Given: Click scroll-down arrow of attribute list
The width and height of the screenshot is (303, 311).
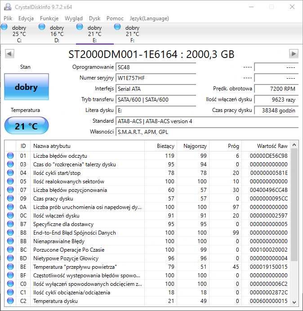Looking at the screenshot, I should pyautogui.click(x=294, y=302).
